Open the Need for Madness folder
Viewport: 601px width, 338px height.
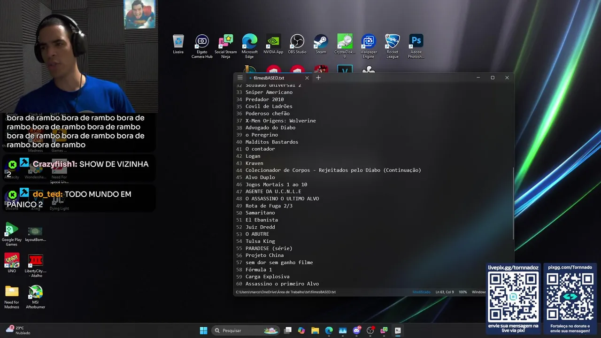click(12, 297)
